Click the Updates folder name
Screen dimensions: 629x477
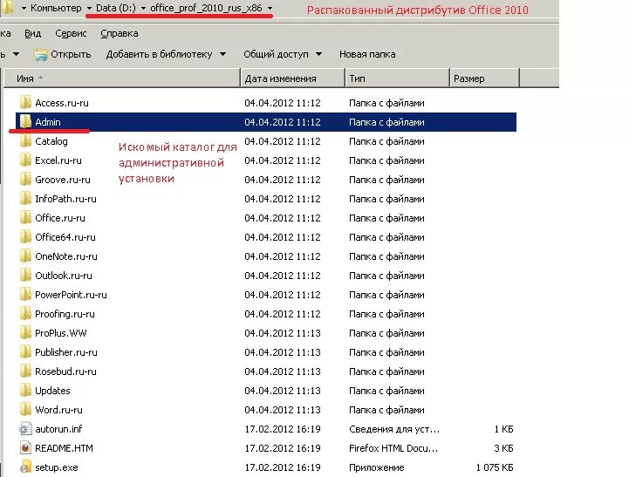click(x=52, y=391)
